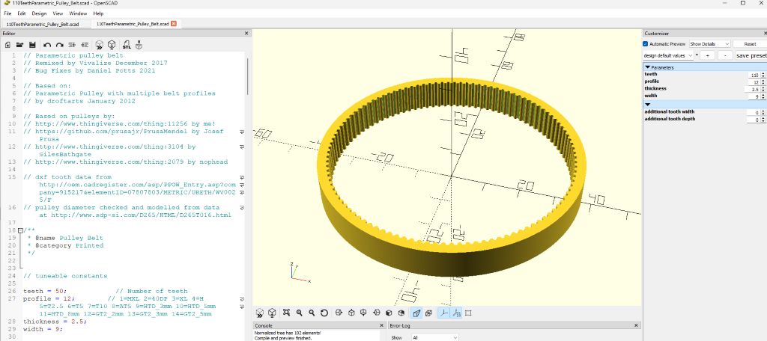Open the Show Details dropdown
Viewport: 767px width, 341px height.
coord(710,44)
